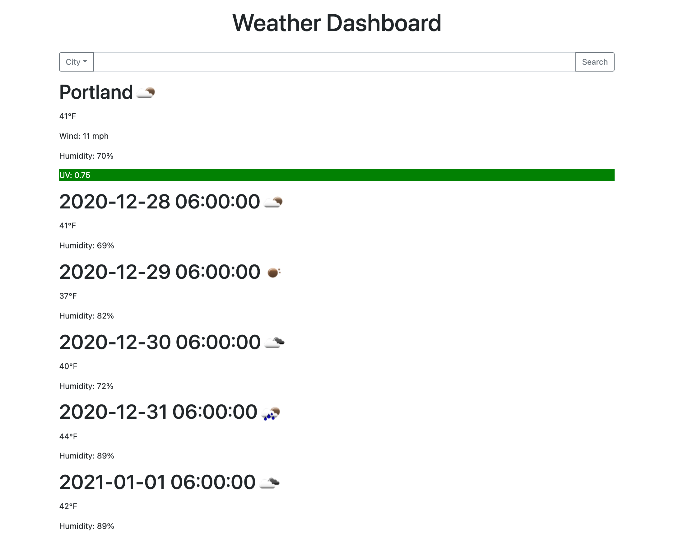Select the 2020-12-30 06:00:00 heading
Viewport: 674px width, 540px height.
(x=160, y=342)
